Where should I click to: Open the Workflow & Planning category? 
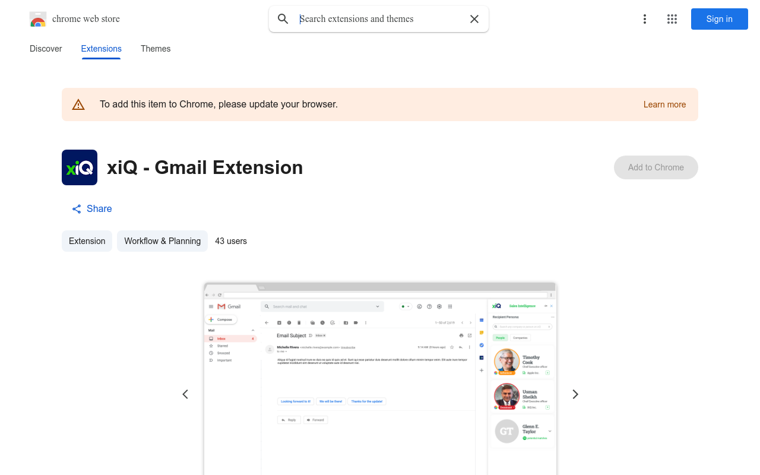click(163, 241)
